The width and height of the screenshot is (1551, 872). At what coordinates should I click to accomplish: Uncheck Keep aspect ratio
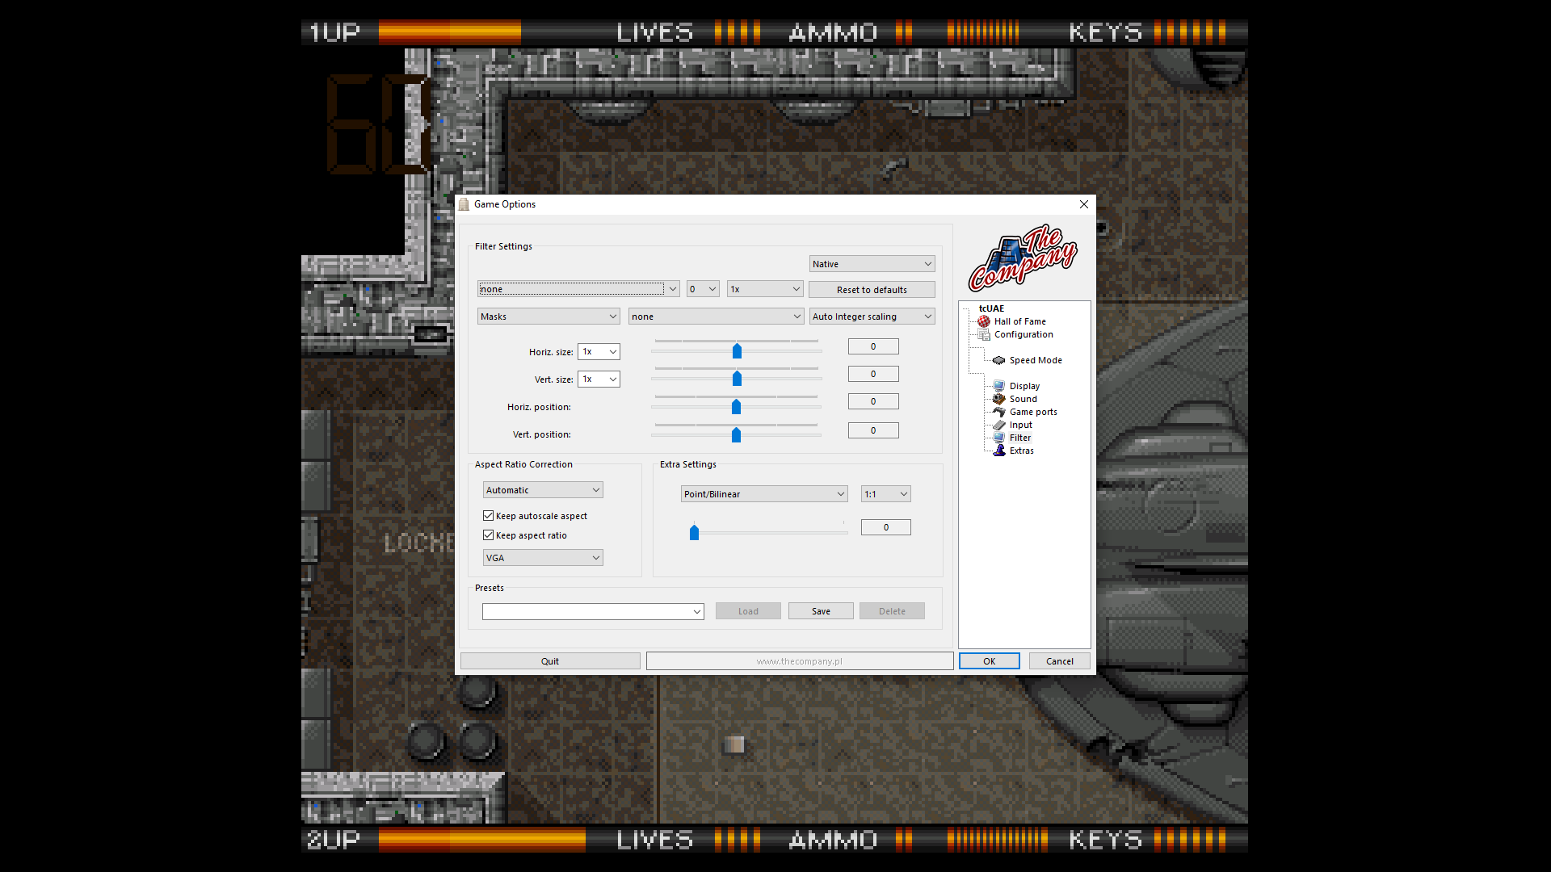[x=489, y=535]
